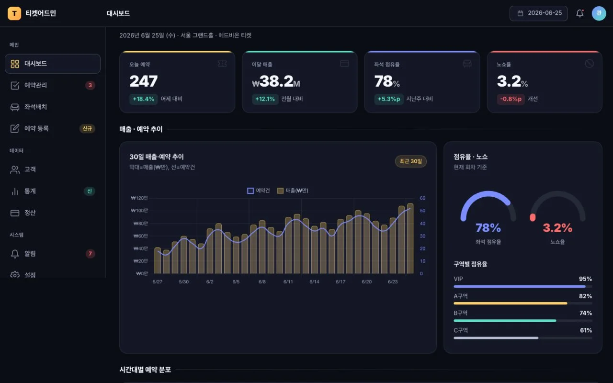Viewport: 613px width, 383px height.
Task: Open 알림 in the sidebar
Action: (x=53, y=254)
